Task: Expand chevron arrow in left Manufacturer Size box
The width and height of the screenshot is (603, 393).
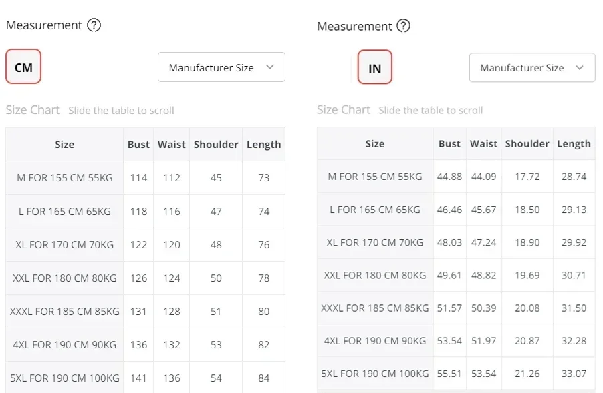Action: [270, 67]
